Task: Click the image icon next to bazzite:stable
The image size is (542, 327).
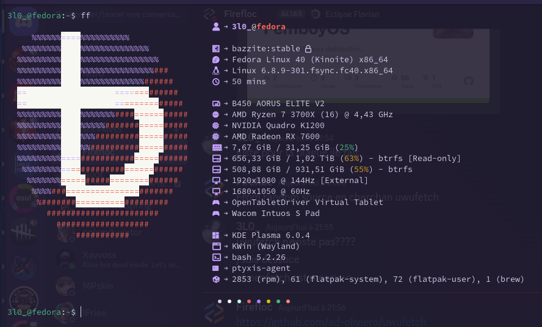Action: coord(216,49)
